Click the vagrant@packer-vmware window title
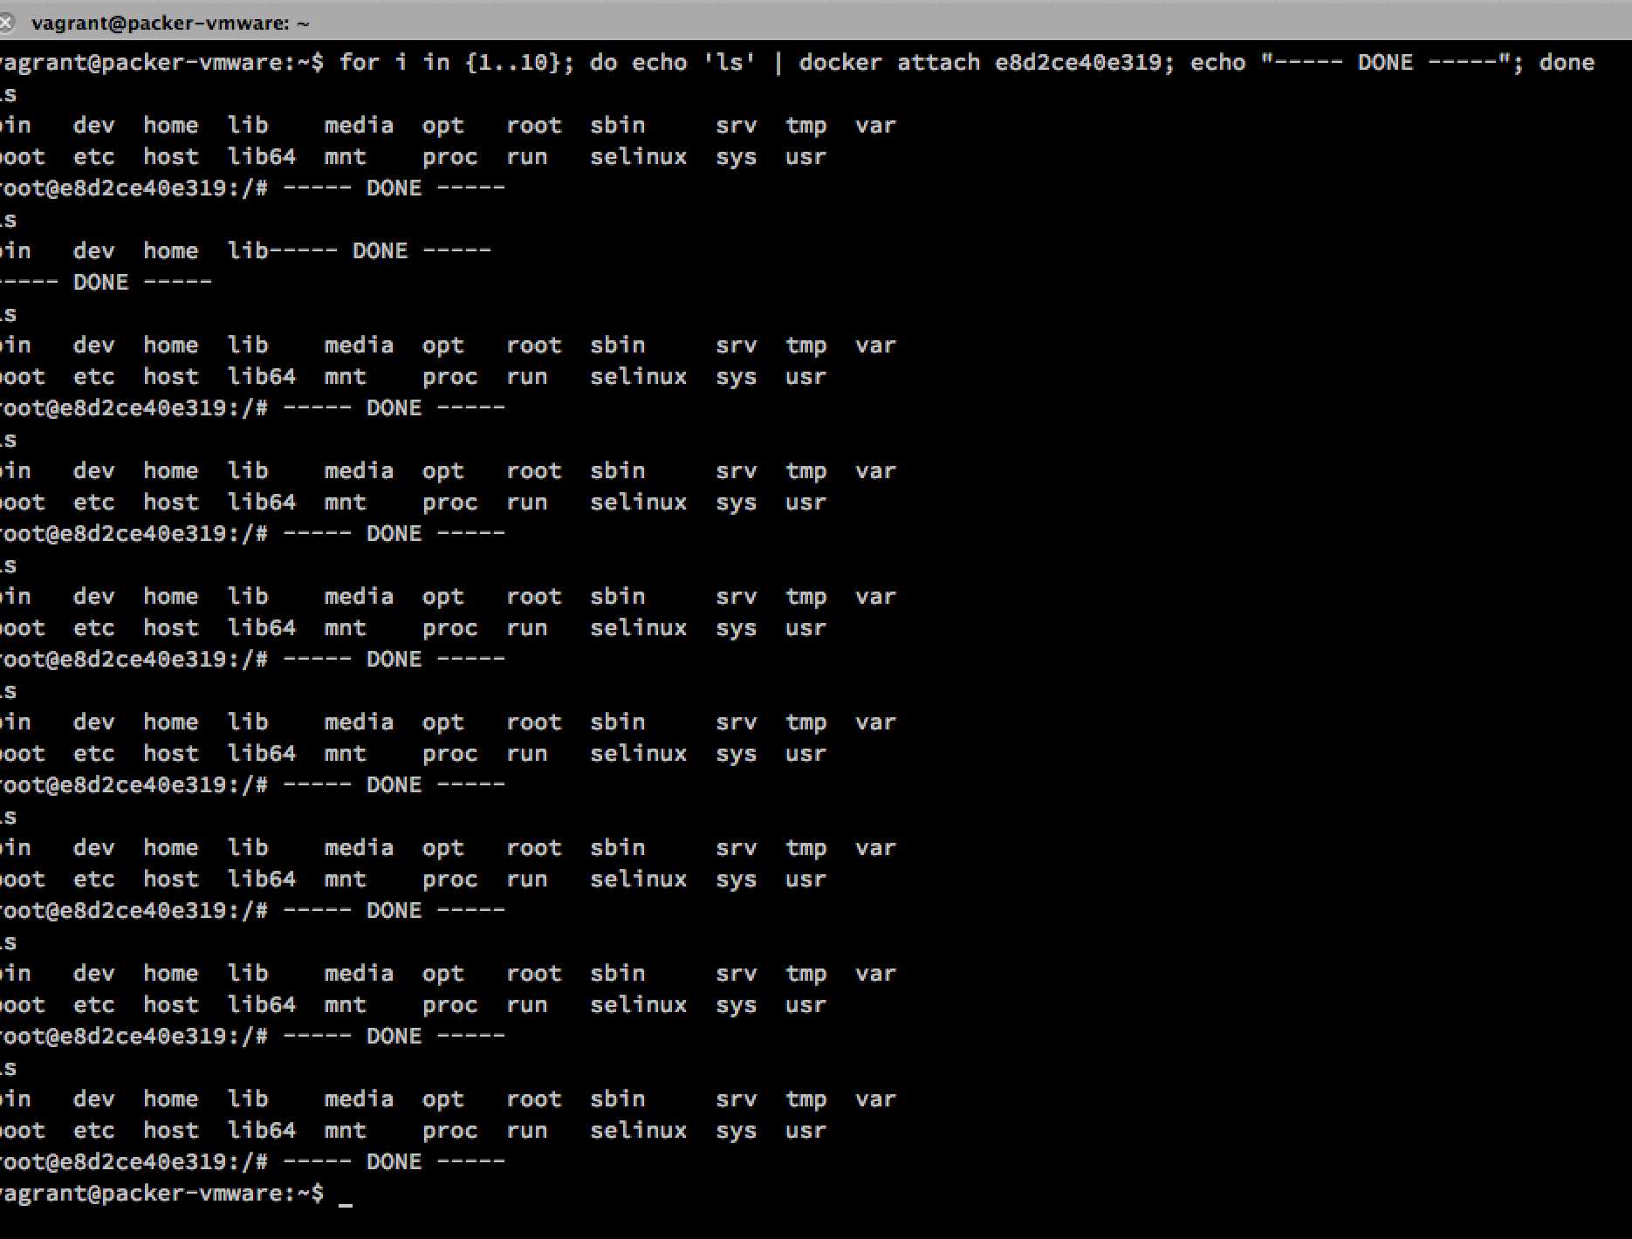Image resolution: width=1632 pixels, height=1239 pixels. coord(170,24)
